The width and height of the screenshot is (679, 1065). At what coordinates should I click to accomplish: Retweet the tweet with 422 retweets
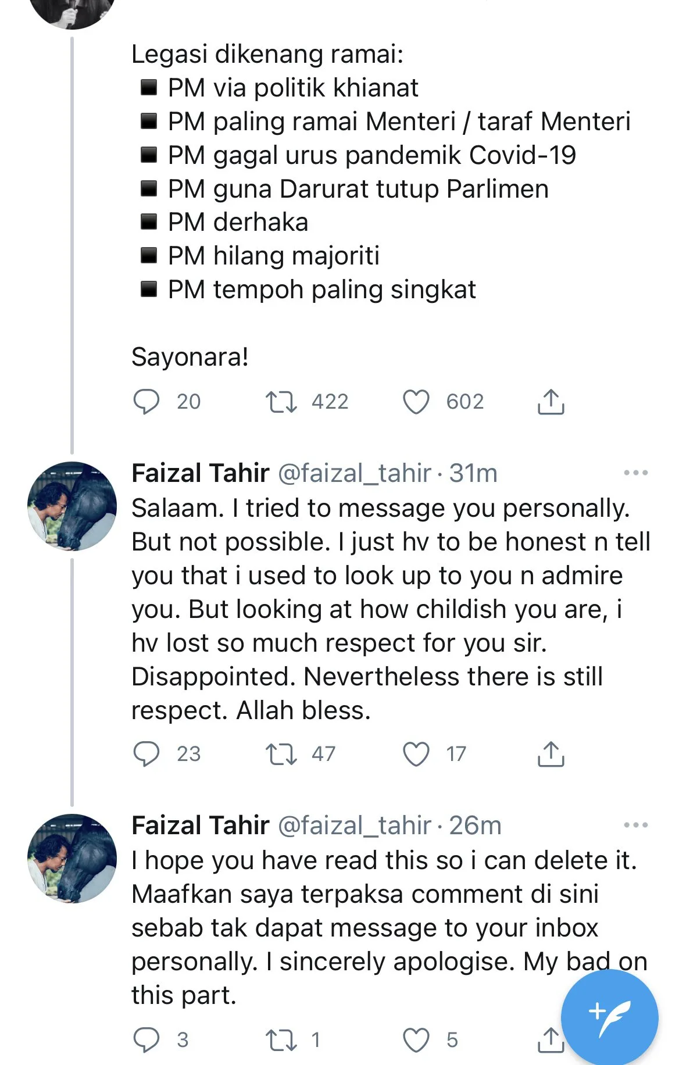point(281,402)
